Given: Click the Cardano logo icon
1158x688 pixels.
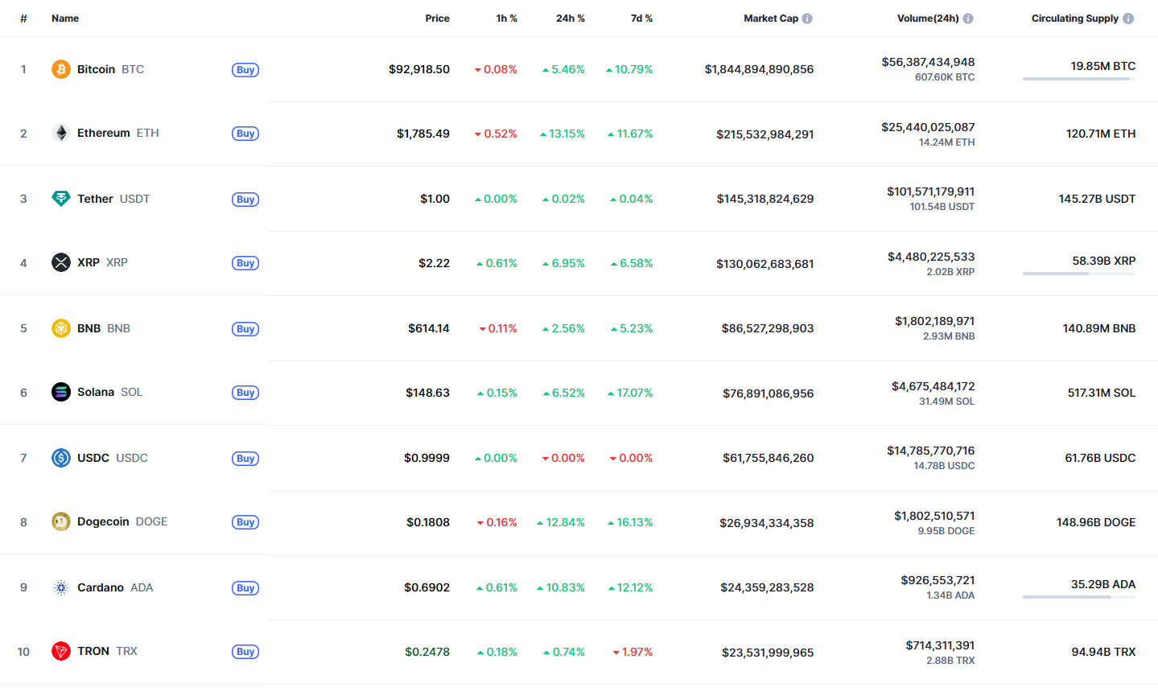Looking at the screenshot, I should (x=61, y=587).
